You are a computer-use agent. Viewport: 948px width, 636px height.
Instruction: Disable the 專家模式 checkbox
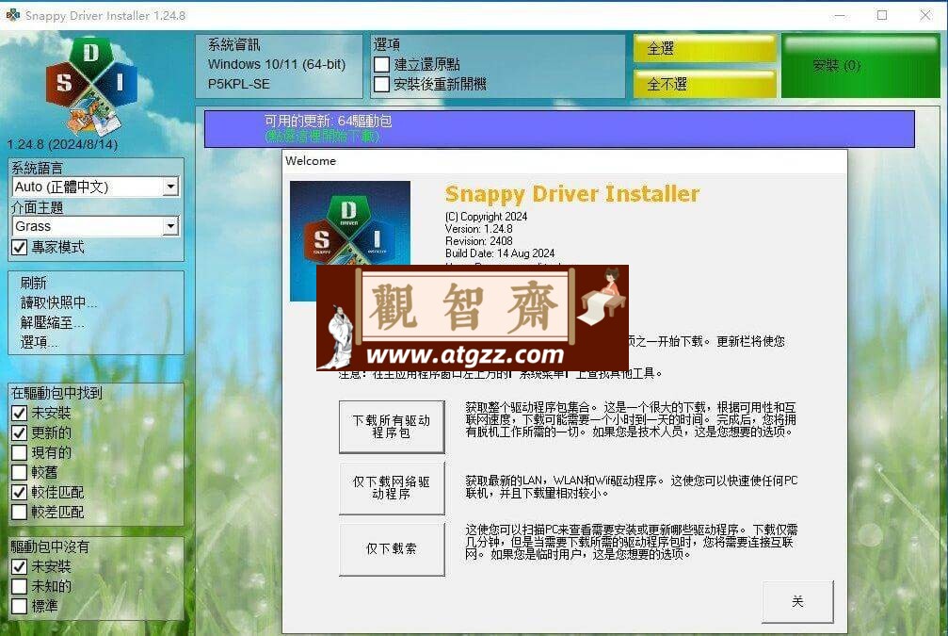click(x=20, y=247)
